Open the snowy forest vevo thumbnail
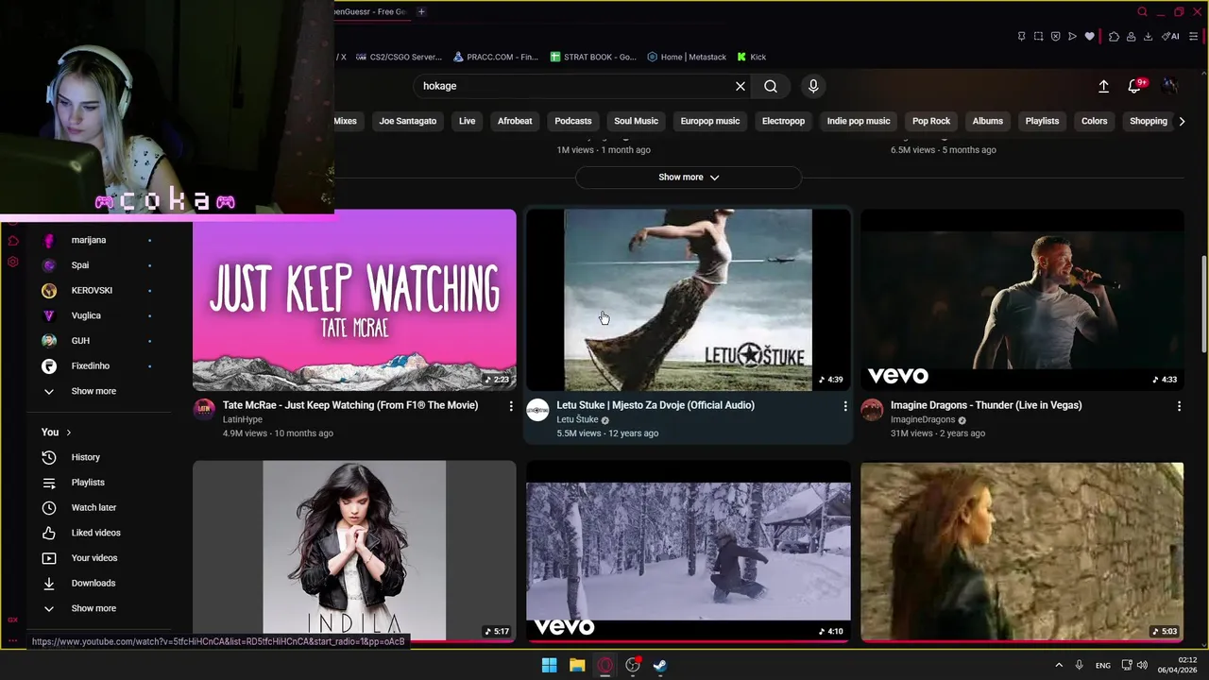 coord(689,551)
